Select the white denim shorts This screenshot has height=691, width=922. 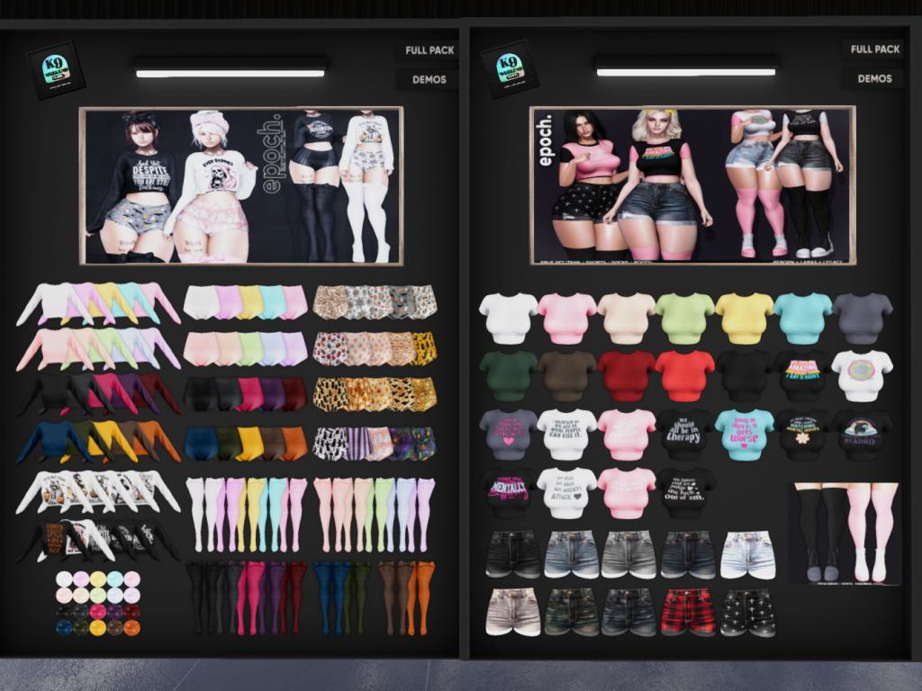(x=747, y=555)
